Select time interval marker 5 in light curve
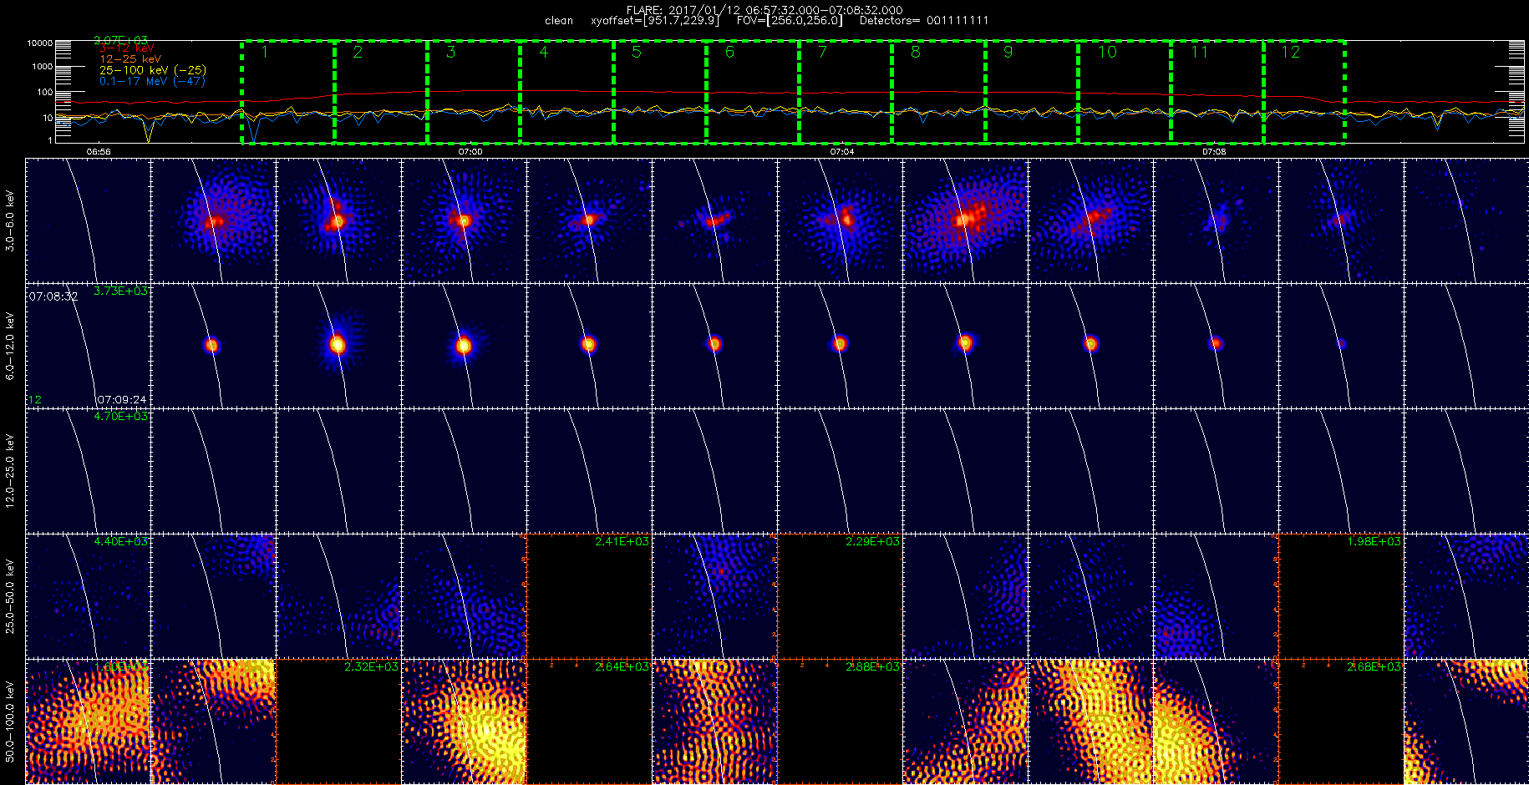Viewport: 1529px width, 785px height. pyautogui.click(x=637, y=53)
